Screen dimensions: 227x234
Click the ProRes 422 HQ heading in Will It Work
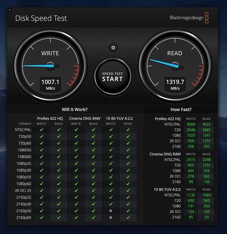50,118
